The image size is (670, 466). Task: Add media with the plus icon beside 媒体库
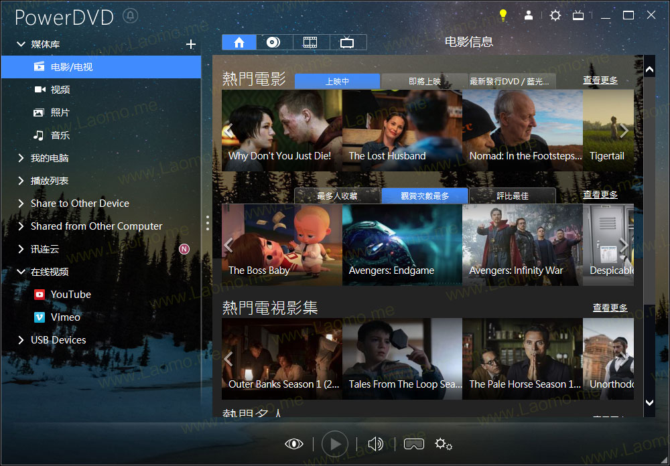click(x=191, y=44)
